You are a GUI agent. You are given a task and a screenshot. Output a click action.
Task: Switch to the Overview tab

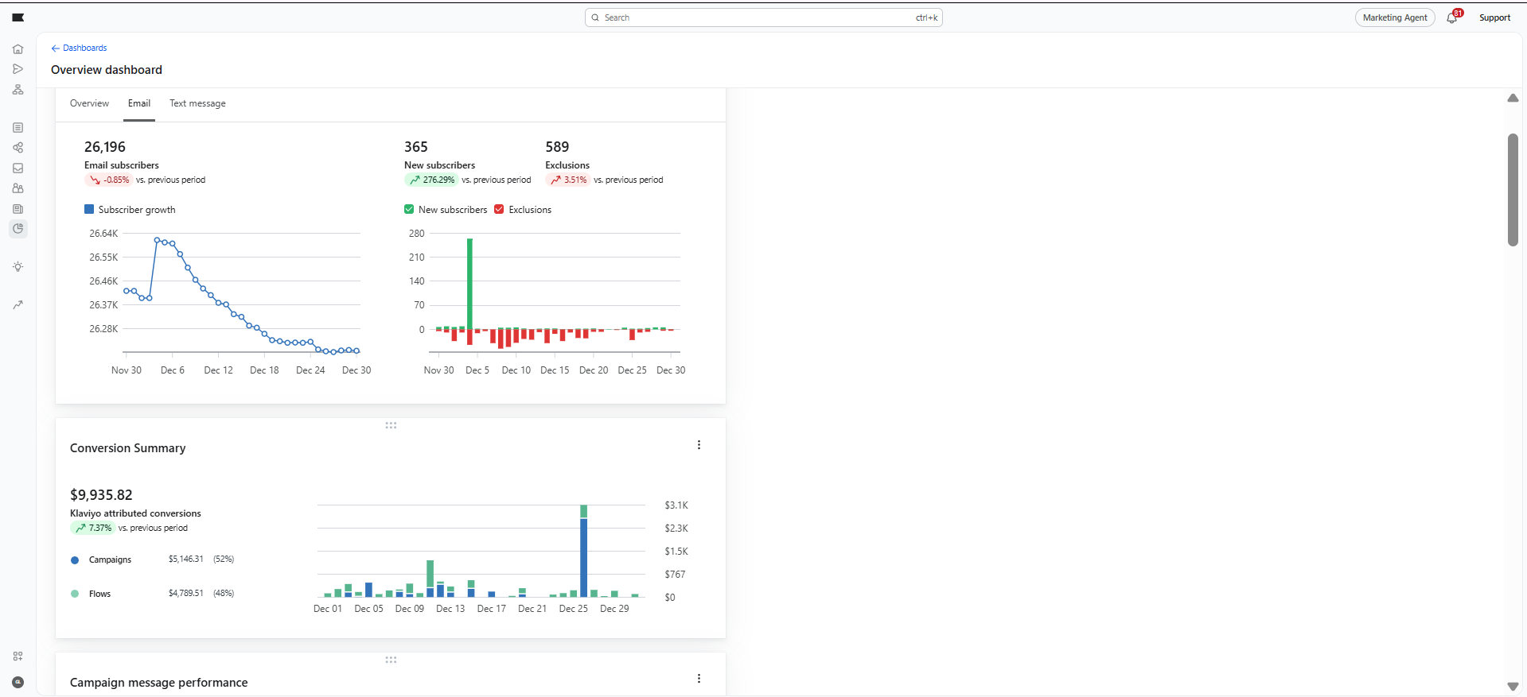click(x=89, y=103)
